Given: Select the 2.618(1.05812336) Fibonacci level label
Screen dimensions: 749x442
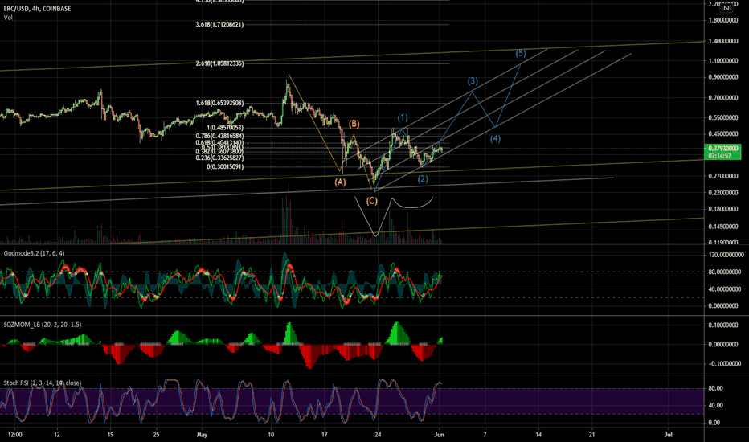Looking at the screenshot, I should 219,63.
